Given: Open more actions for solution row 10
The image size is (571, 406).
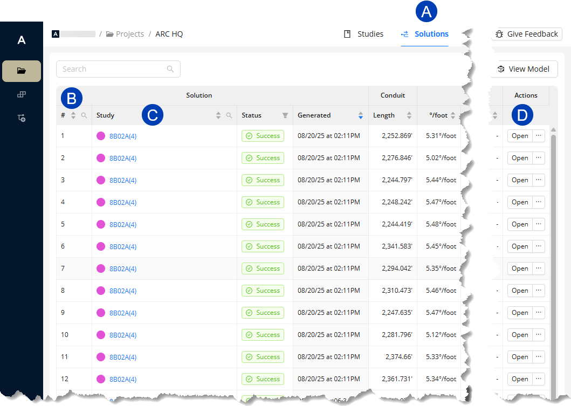Looking at the screenshot, I should click(x=539, y=335).
